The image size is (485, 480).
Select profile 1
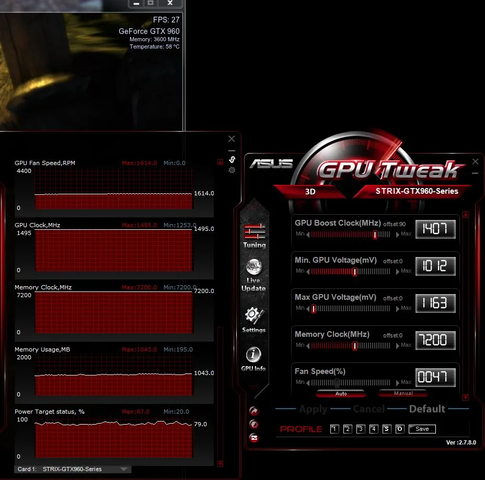(334, 429)
